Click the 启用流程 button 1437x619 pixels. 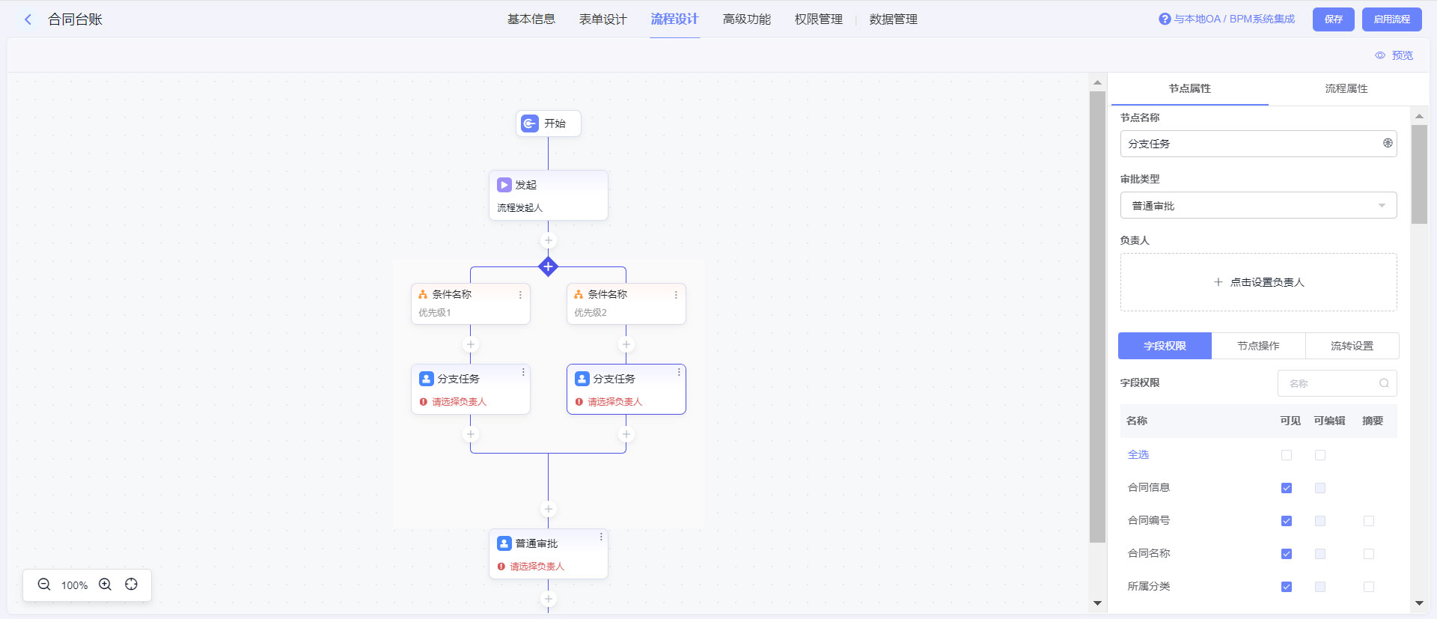pyautogui.click(x=1391, y=19)
